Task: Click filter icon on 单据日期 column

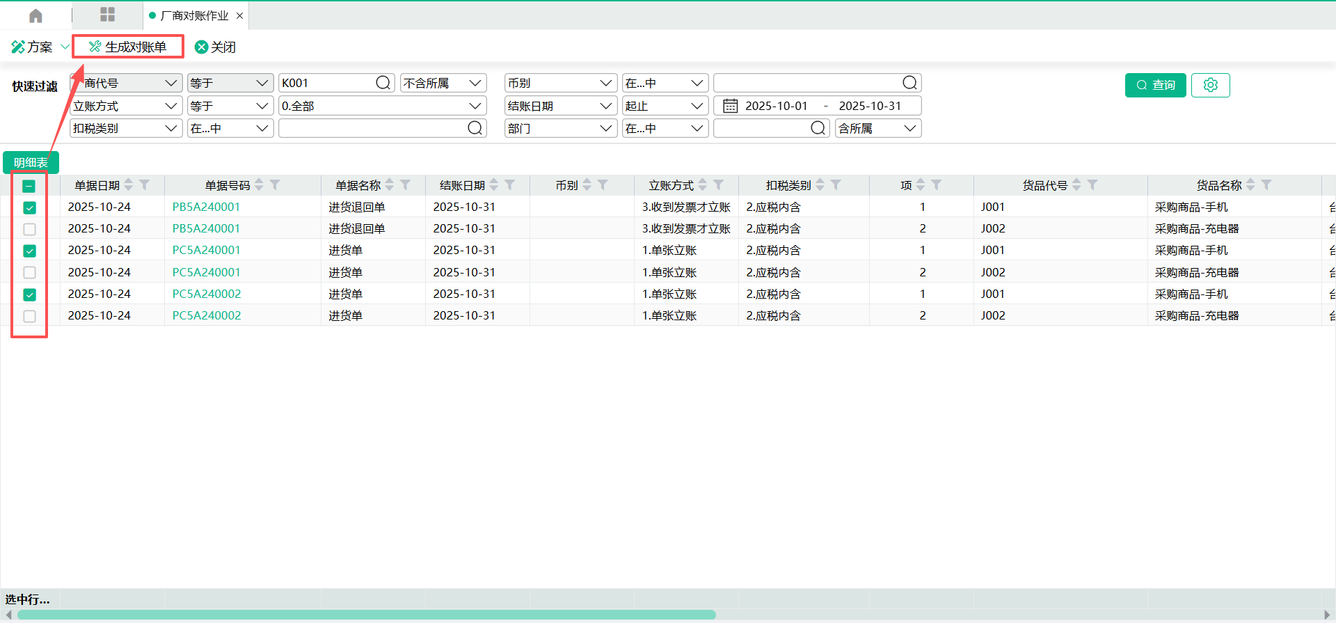Action: tap(145, 185)
